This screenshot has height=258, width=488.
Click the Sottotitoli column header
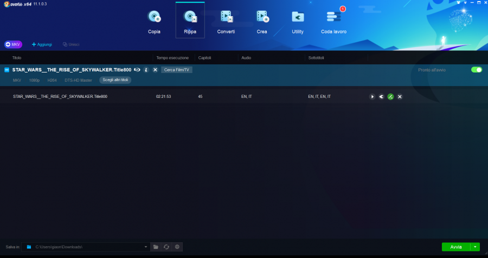(317, 58)
